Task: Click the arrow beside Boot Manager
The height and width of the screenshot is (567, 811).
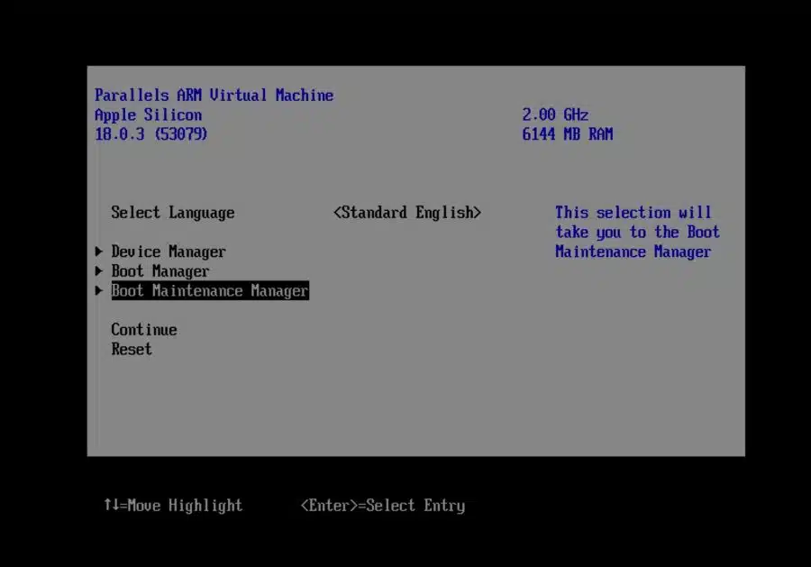Action: click(99, 271)
